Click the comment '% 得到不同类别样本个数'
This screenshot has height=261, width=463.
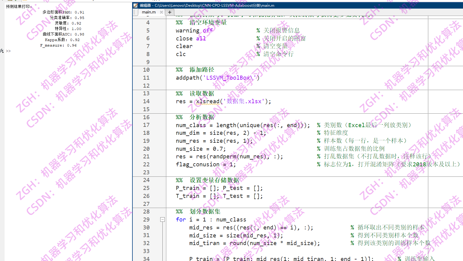384,236
